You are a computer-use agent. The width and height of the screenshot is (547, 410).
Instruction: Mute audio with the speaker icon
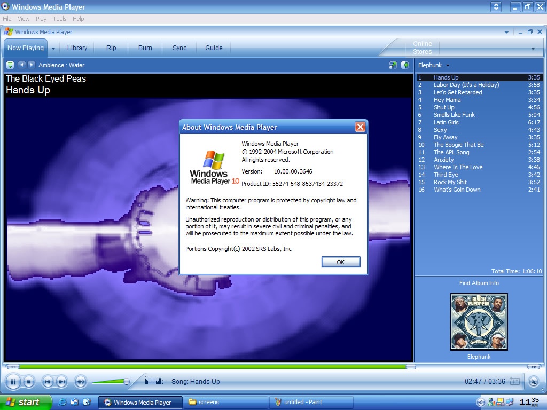80,381
